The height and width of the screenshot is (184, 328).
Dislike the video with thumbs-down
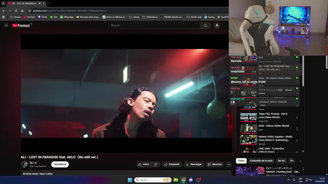156,164
